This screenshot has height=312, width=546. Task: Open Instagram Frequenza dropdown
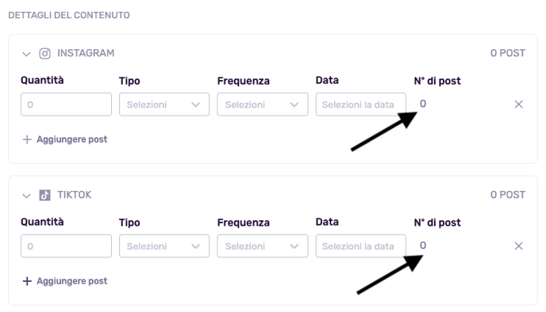(263, 105)
